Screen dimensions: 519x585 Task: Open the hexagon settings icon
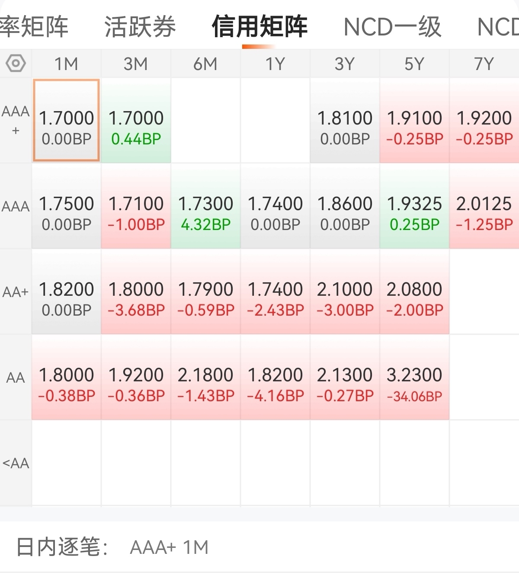[x=16, y=64]
